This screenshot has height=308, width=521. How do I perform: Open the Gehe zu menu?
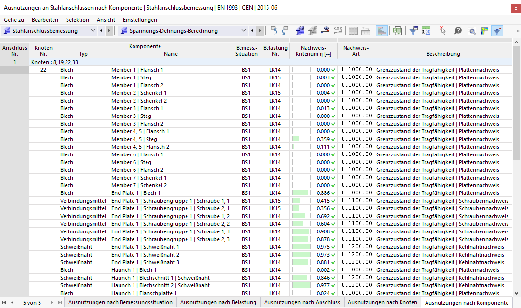tap(14, 20)
